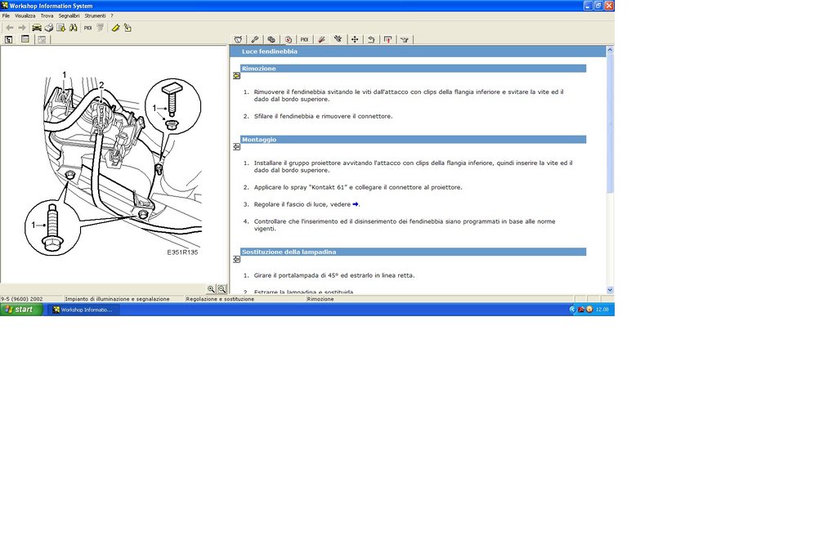
Task: Click the bookmark document icon
Action: (60, 28)
